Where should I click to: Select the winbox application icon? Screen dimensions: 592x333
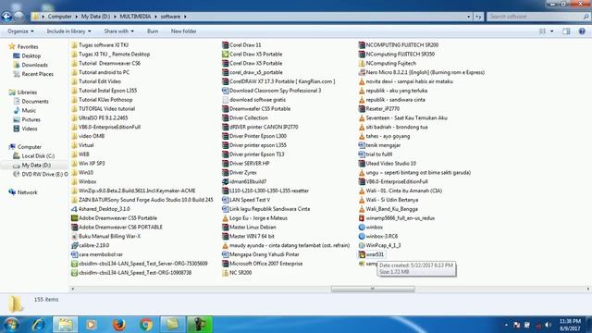pos(362,228)
